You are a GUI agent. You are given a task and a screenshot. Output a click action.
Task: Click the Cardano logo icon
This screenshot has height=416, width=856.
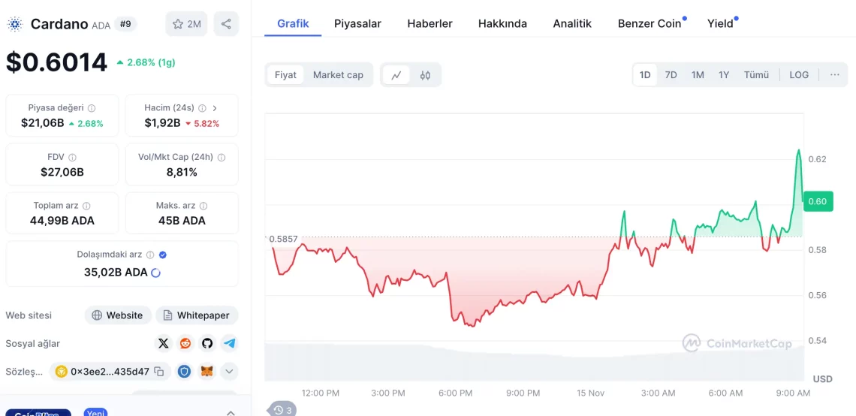(15, 24)
